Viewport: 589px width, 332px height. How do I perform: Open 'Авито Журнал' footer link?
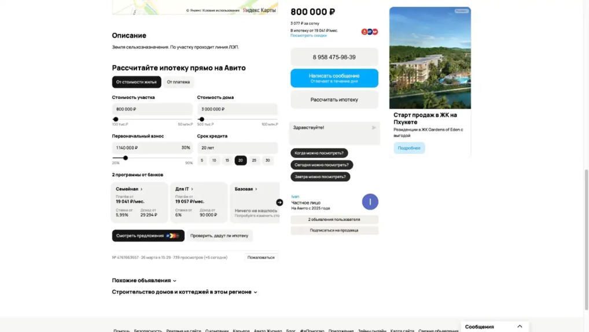point(268,330)
